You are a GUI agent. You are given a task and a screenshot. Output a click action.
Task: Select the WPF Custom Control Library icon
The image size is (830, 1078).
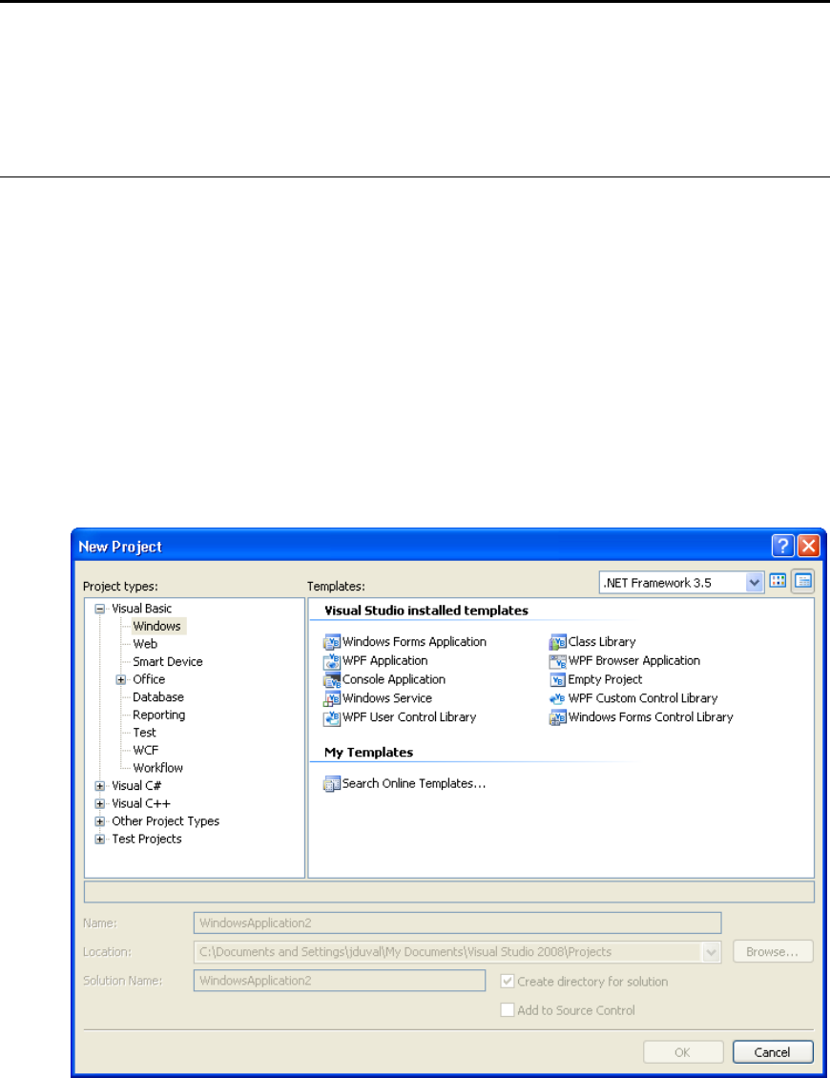[x=558, y=698]
